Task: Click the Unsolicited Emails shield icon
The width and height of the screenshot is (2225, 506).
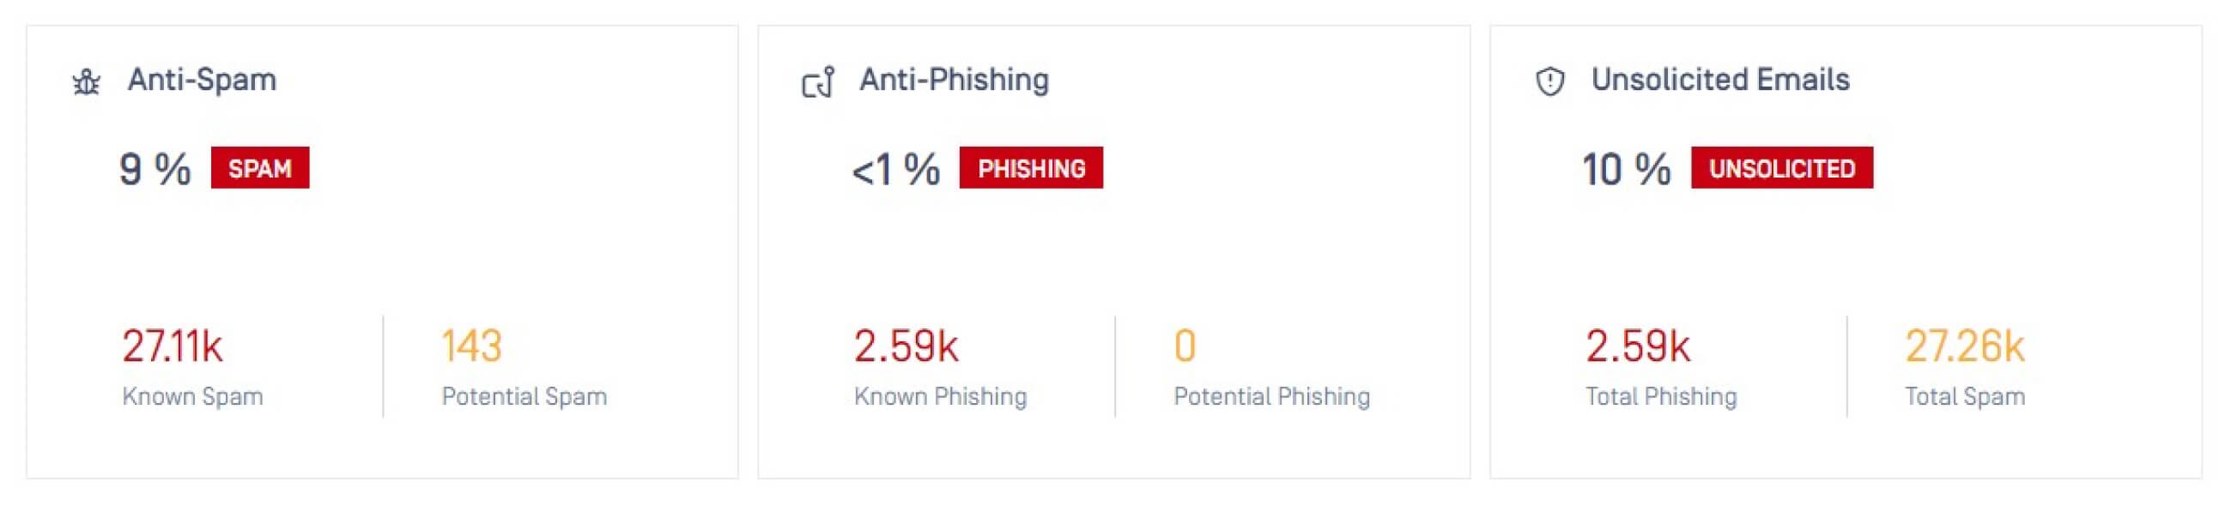Action: point(1550,82)
